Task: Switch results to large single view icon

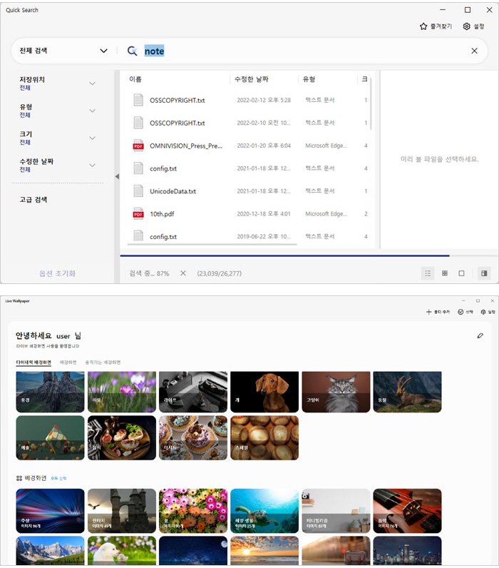Action: tap(461, 273)
